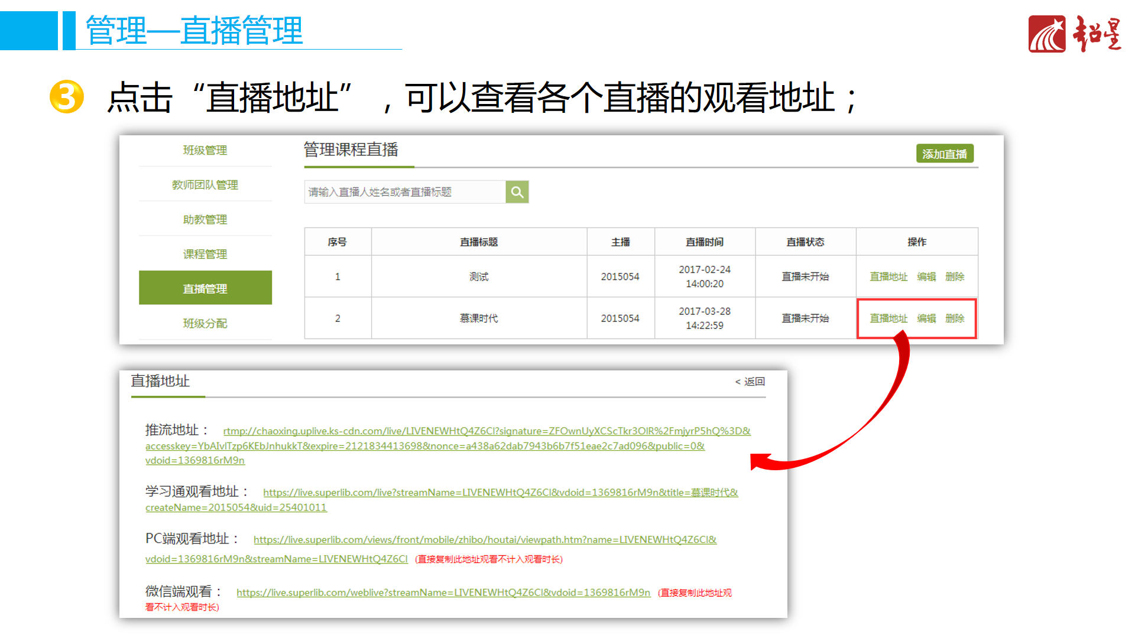Viewport: 1135px width, 638px height.
Task: Click the < 返回 back link
Action: [750, 382]
